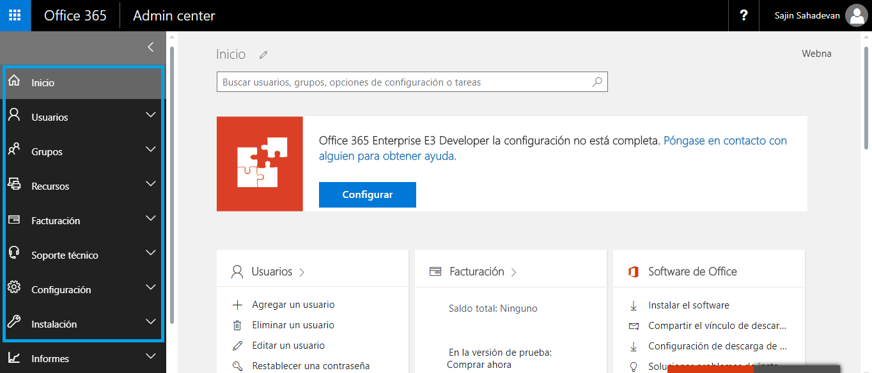Expand the Recursos menu chevron
872x373 pixels.
pos(151,184)
